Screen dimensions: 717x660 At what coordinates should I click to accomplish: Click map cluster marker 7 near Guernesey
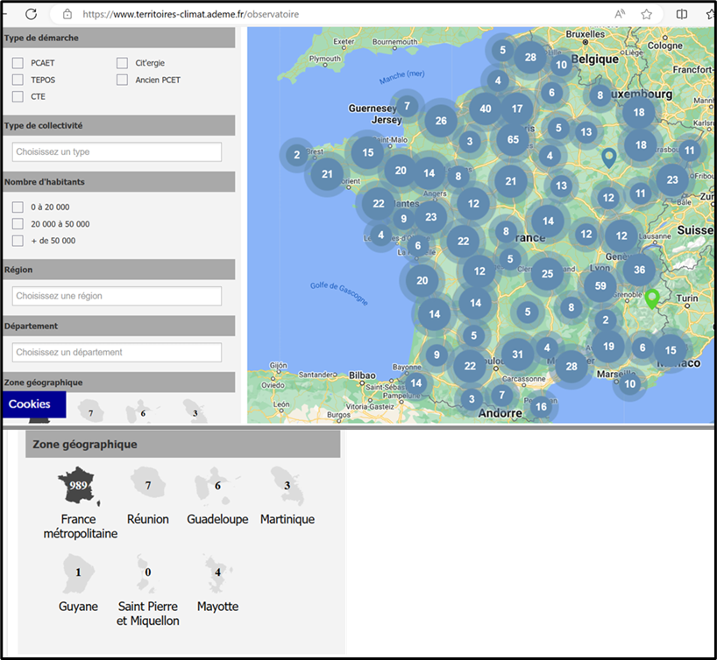click(407, 106)
